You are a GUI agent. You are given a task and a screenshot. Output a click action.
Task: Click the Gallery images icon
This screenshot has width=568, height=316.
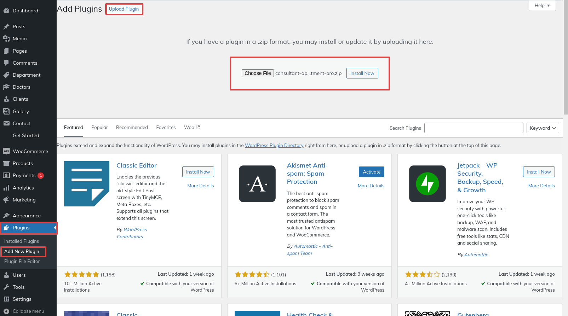click(6, 111)
